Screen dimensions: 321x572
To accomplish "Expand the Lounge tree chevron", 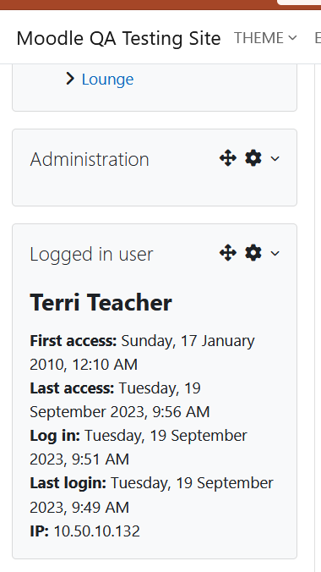I will (70, 79).
